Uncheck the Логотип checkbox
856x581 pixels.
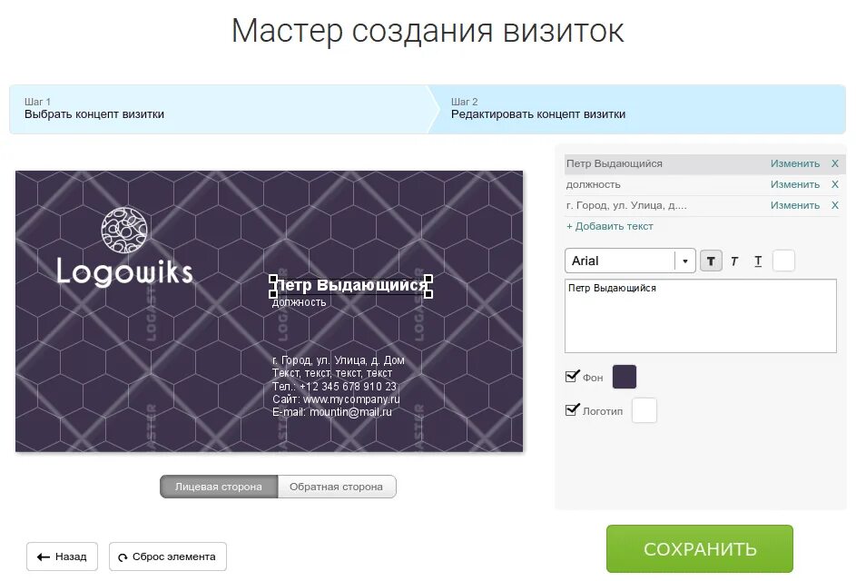tap(572, 409)
